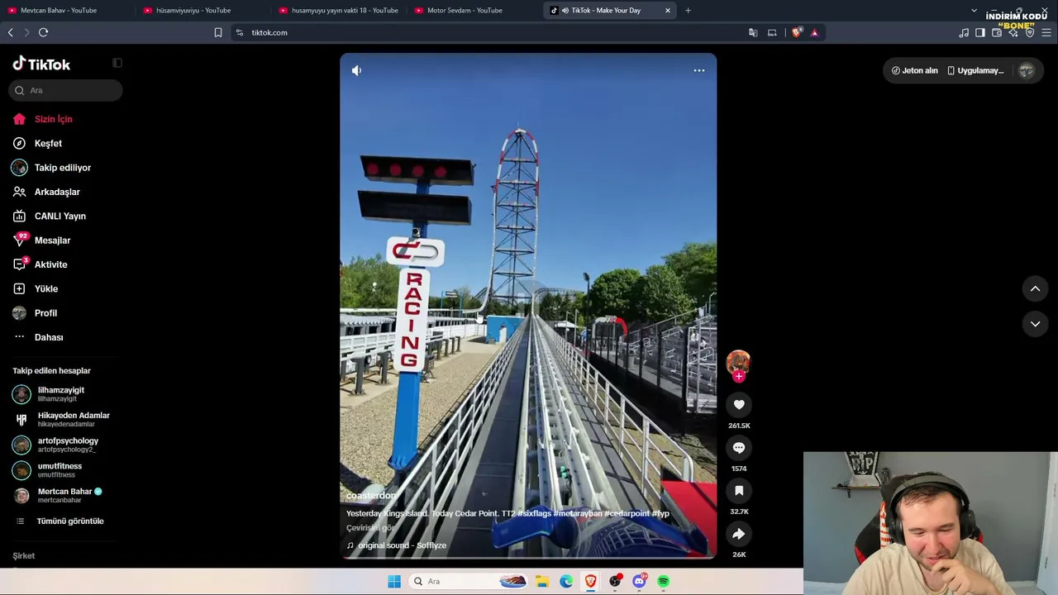Screen dimensions: 1058x595
Task: Share the video using the arrow icon
Action: [x=739, y=533]
